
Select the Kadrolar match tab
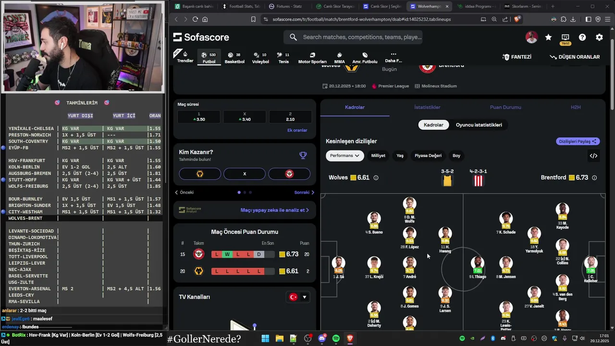[x=355, y=107]
